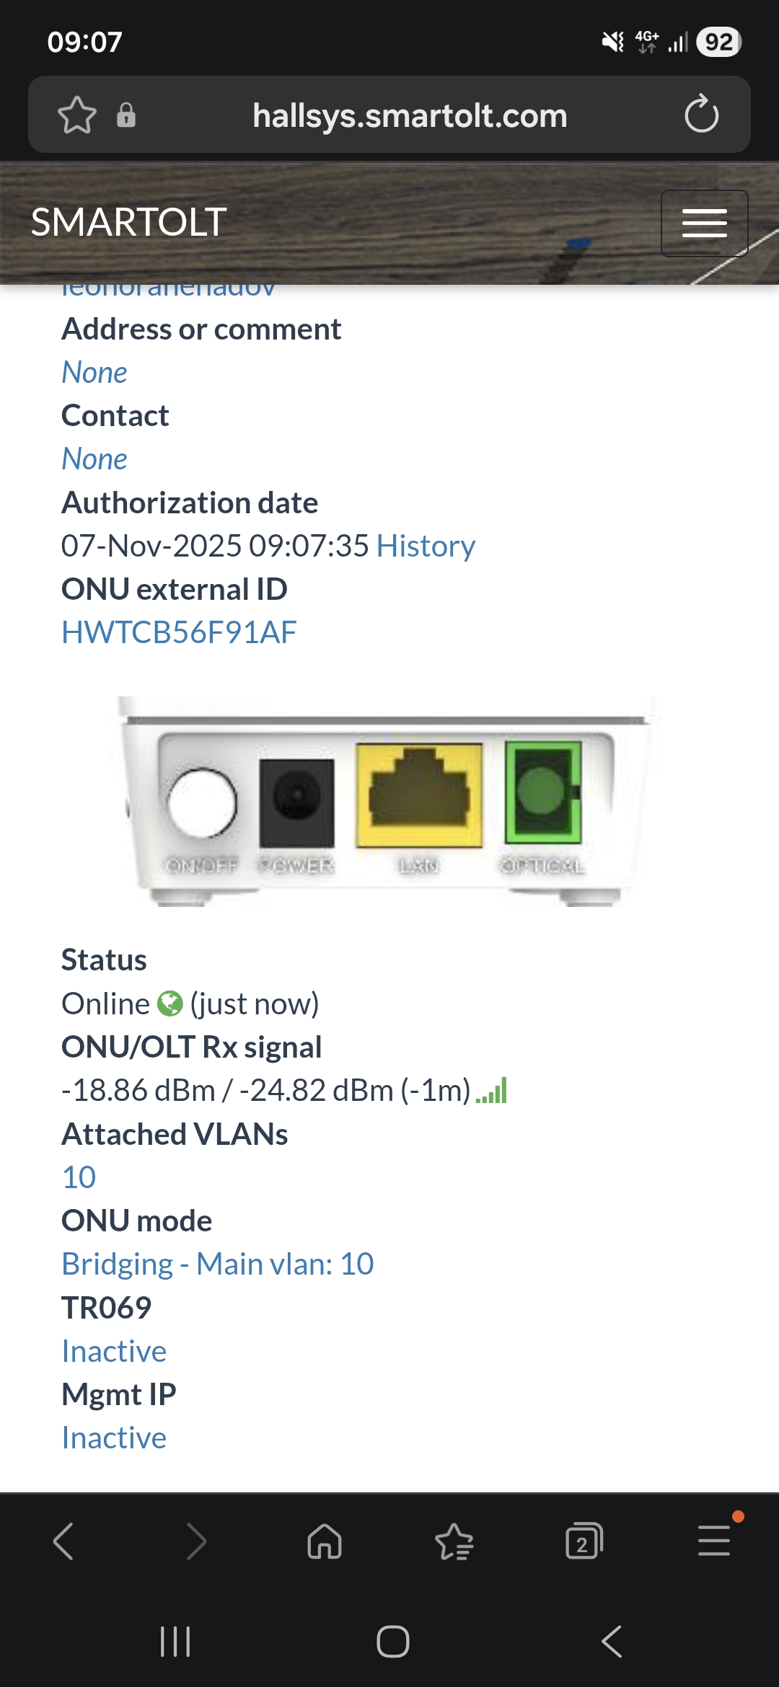Tap the site security padlock icon
This screenshot has height=1687, width=779.
pos(126,115)
